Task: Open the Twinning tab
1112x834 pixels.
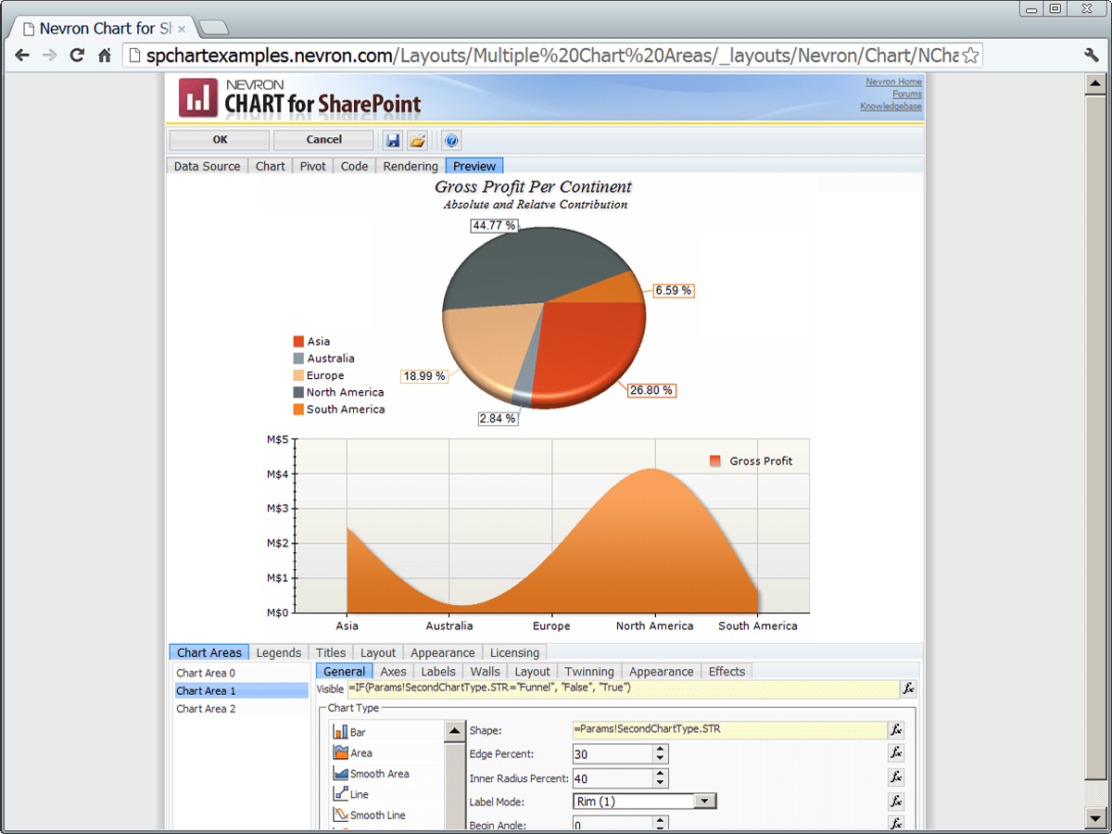Action: [x=589, y=671]
